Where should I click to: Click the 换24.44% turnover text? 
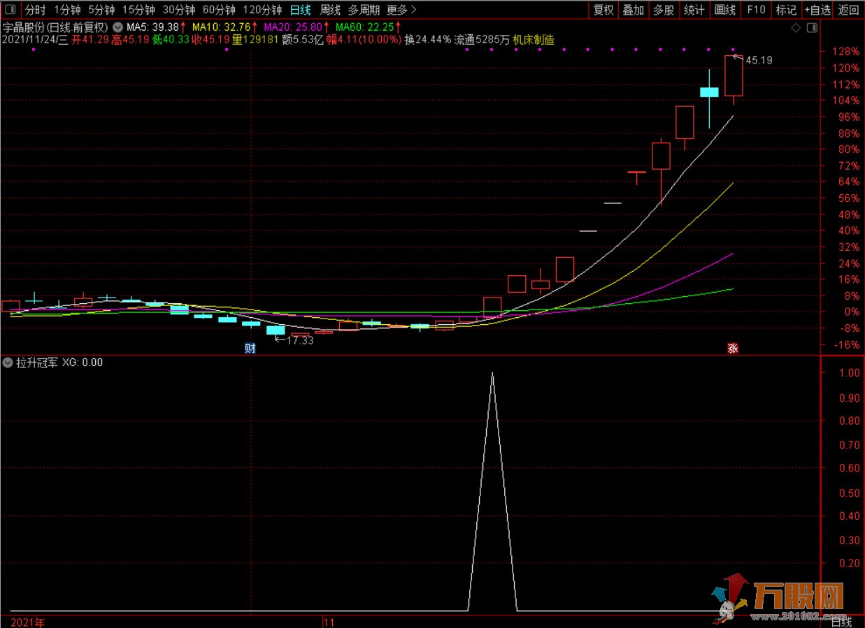pos(427,40)
